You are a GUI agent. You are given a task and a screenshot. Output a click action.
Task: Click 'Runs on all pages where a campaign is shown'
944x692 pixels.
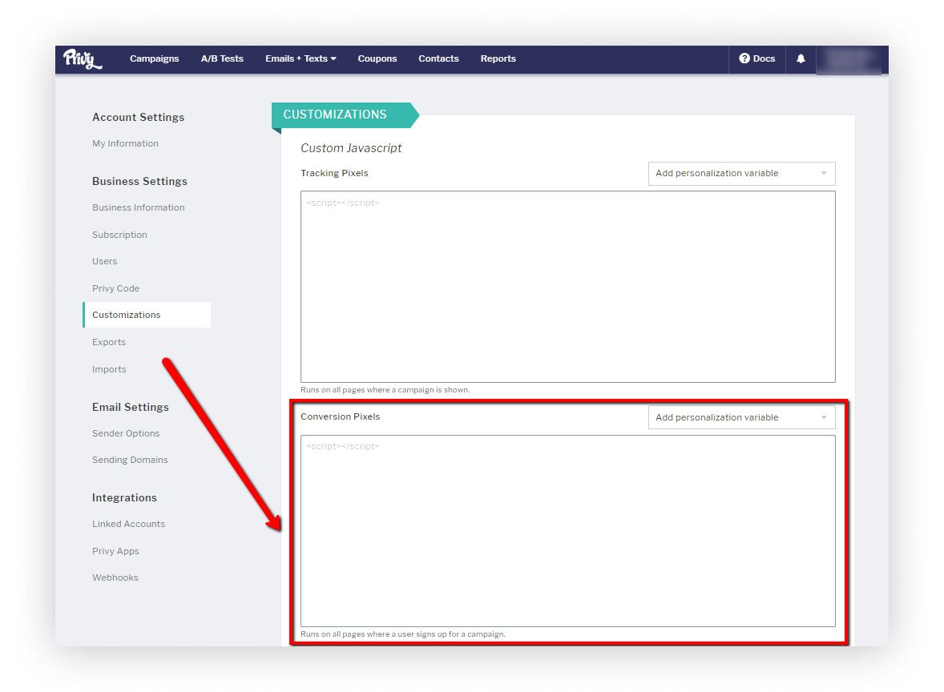click(385, 390)
